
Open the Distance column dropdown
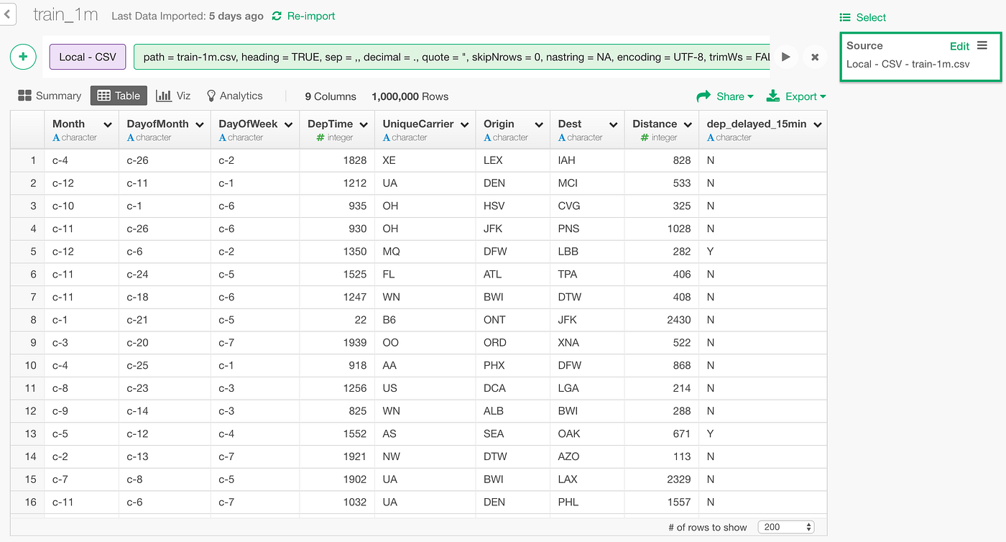click(x=688, y=123)
